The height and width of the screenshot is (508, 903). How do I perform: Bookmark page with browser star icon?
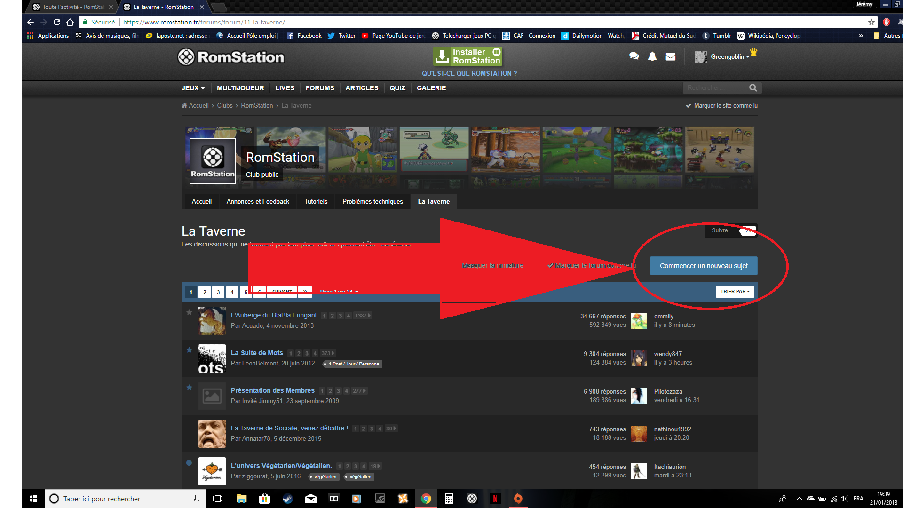(871, 22)
